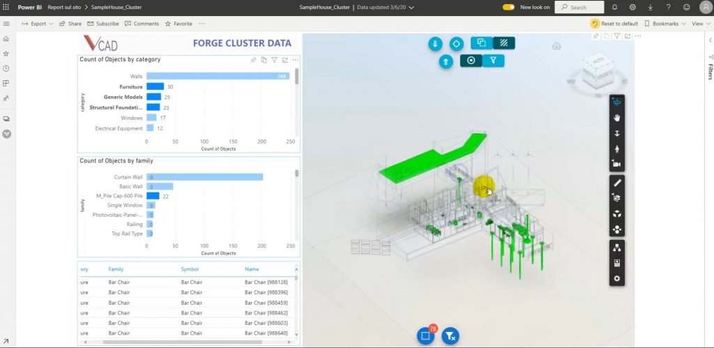
Task: Open Report sul sito breadcrumb link
Action: (64, 7)
